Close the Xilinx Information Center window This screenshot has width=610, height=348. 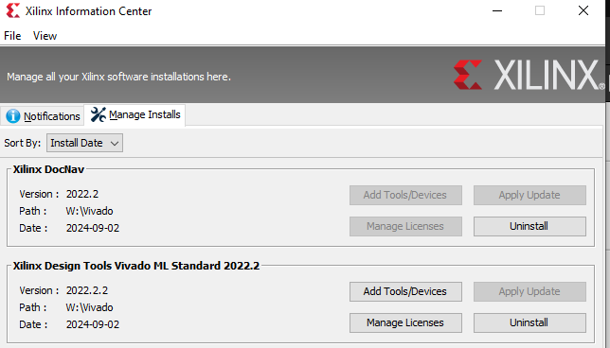(x=583, y=11)
